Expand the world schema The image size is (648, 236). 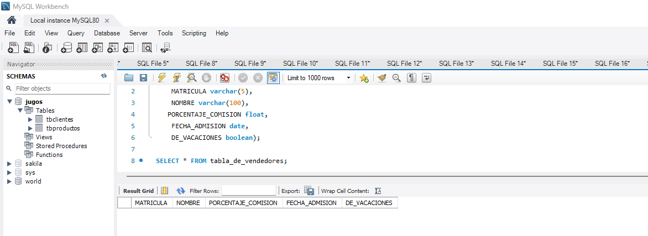coord(9,181)
